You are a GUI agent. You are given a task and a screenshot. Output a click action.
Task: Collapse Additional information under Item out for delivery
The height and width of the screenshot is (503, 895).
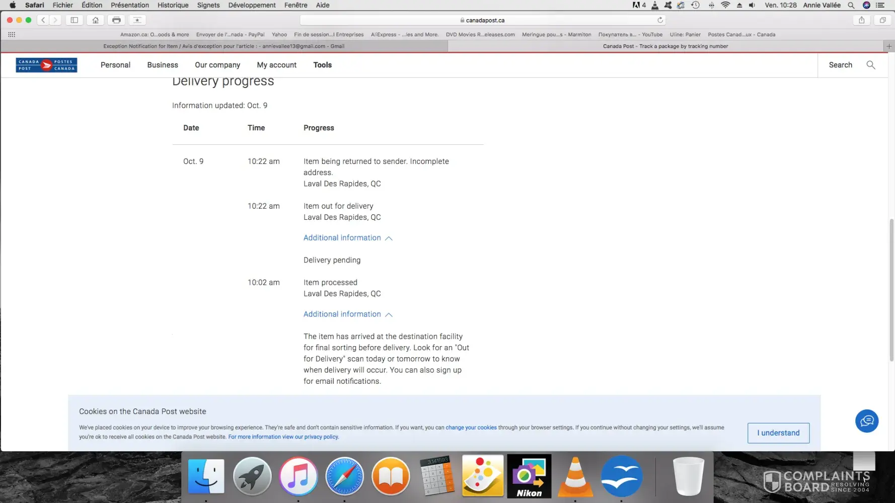pos(347,238)
